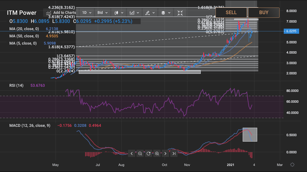Screen dimensions: 307x172
Task: Select the MA (5, close, 0) label
Action: pyautogui.click(x=23, y=43)
